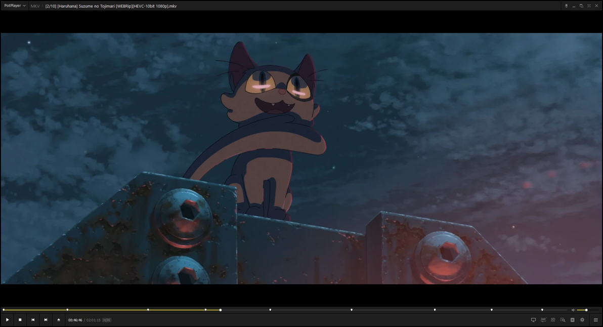Jump to the chapter marker just before the playhead
Screen dimensions: 603x327
[x=206, y=310]
